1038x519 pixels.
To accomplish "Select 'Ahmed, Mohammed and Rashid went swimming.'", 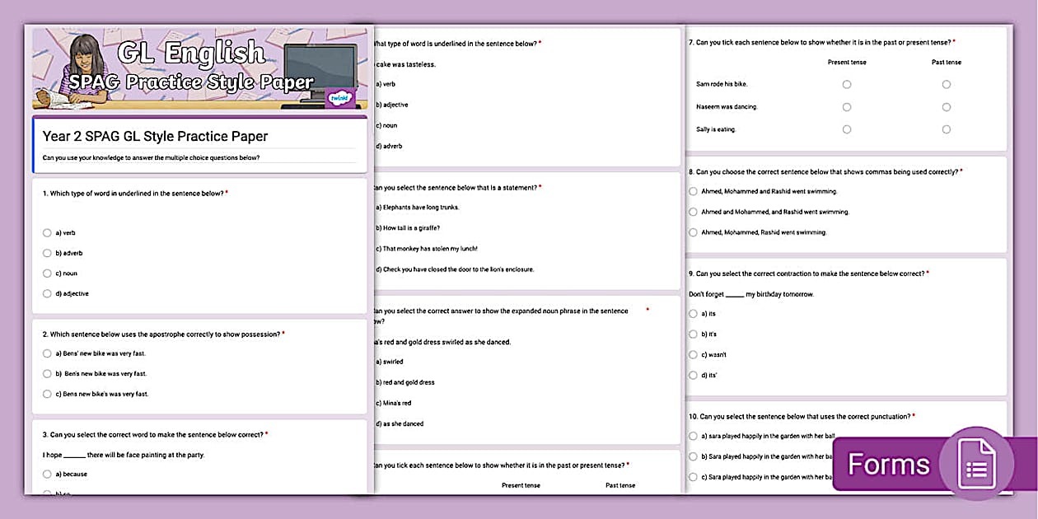I will (x=693, y=190).
